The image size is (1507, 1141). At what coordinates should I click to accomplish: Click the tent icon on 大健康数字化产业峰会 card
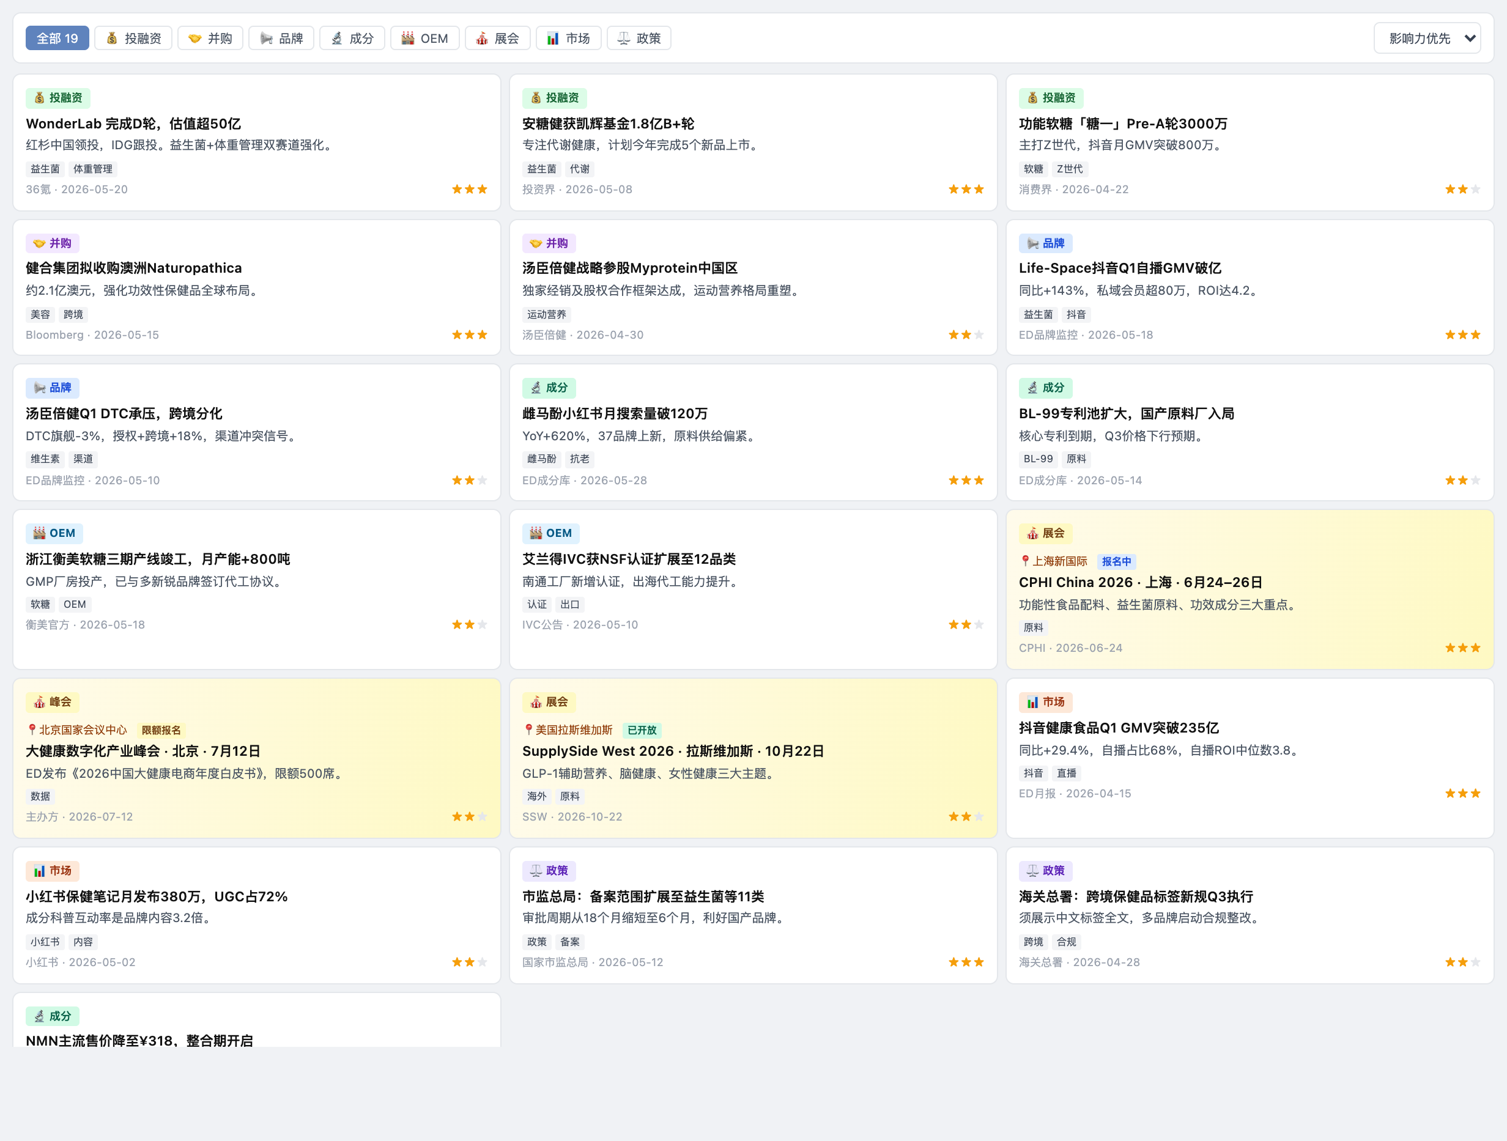point(40,701)
